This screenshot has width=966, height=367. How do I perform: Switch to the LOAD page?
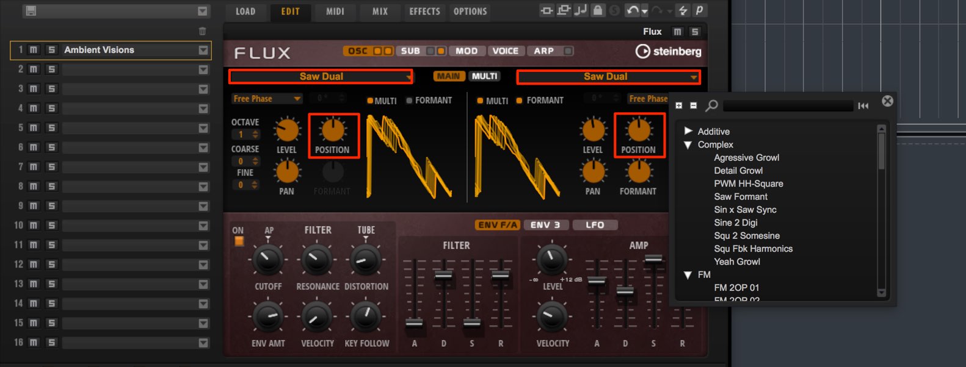coord(245,12)
